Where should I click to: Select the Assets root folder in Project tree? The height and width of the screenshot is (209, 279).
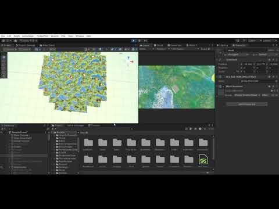click(x=60, y=132)
